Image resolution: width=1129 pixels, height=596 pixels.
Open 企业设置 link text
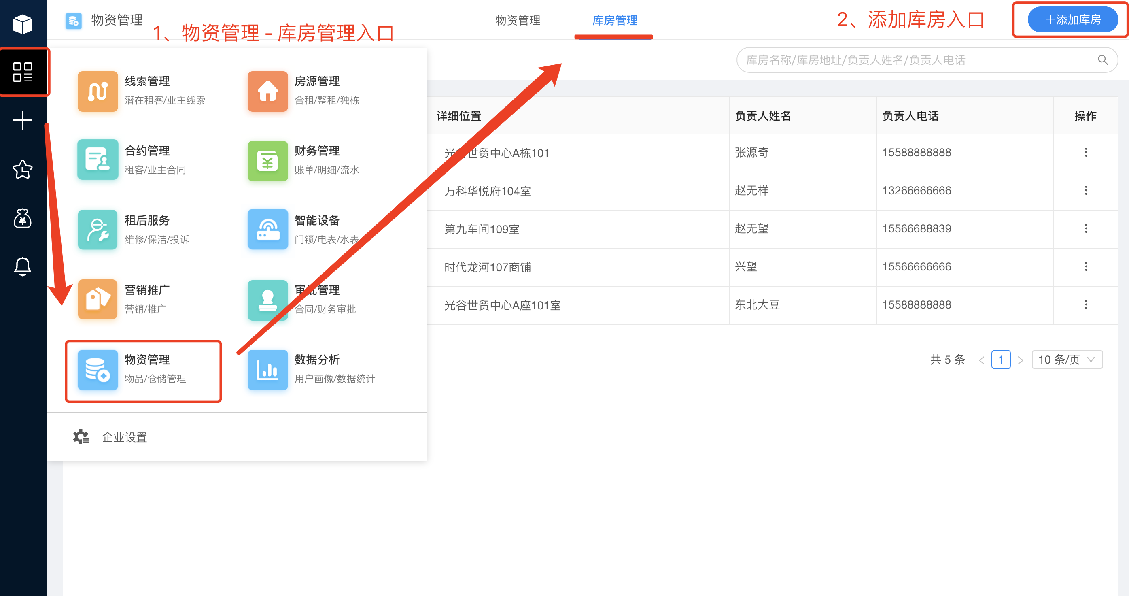[x=125, y=437]
